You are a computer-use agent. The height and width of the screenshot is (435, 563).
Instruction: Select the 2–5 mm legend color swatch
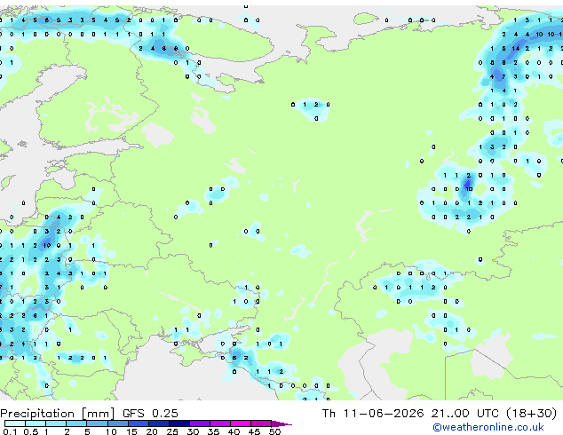pos(76,423)
